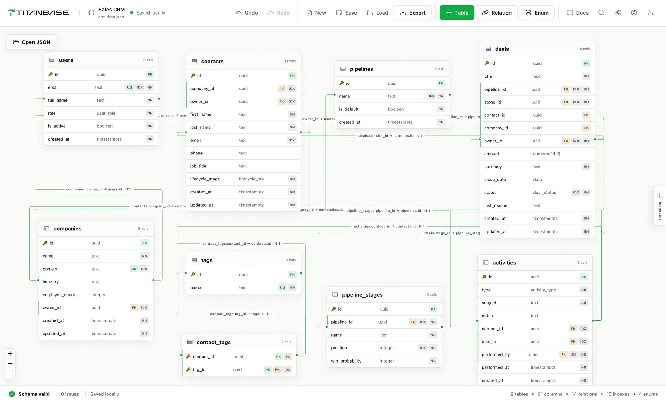The image size is (666, 400).
Task: Click the JSON braces icon beside Sales CRM
Action: (91, 13)
